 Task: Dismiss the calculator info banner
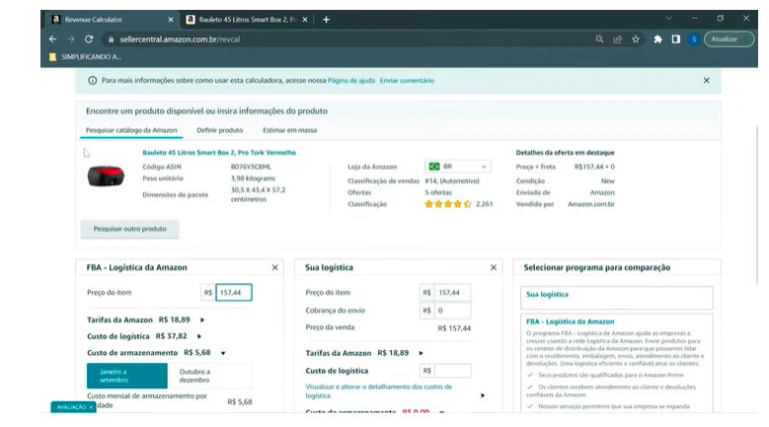(x=706, y=80)
